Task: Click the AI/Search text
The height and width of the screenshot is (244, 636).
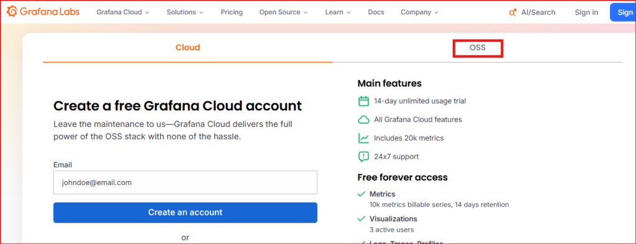Action: point(538,12)
